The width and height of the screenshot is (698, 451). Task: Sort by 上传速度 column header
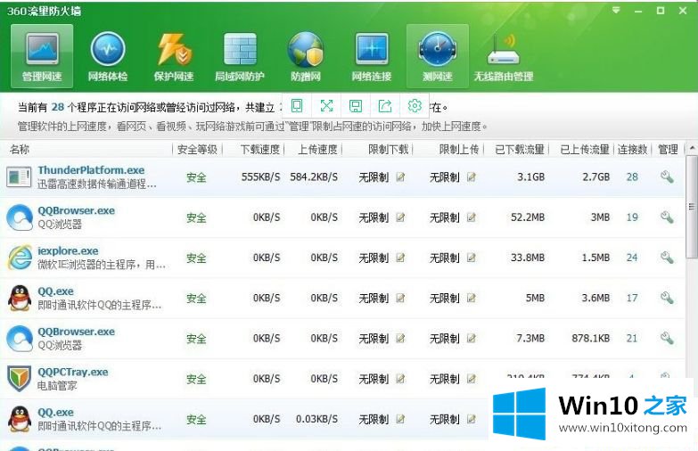[318, 150]
